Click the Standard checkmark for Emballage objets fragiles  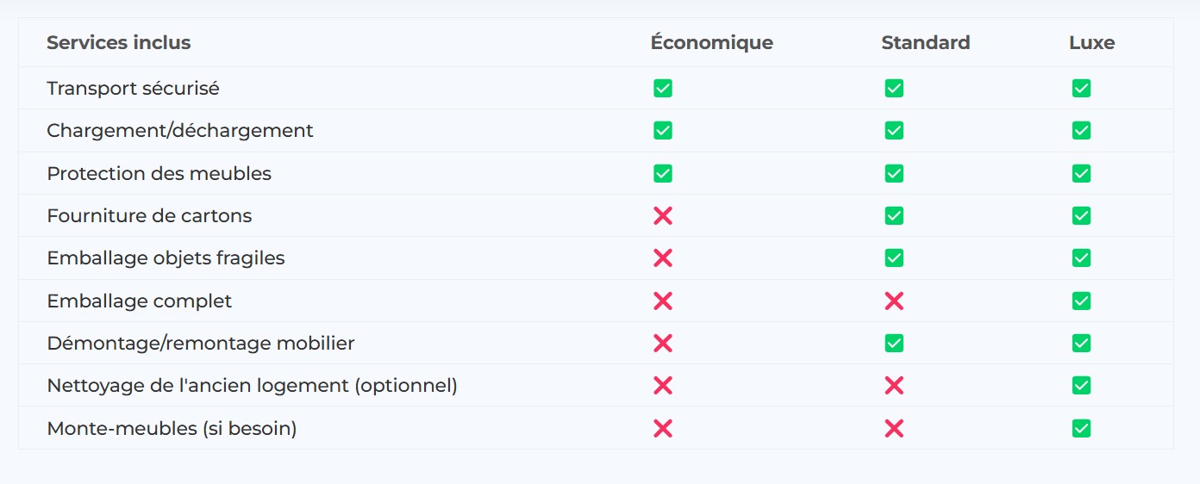tap(894, 258)
